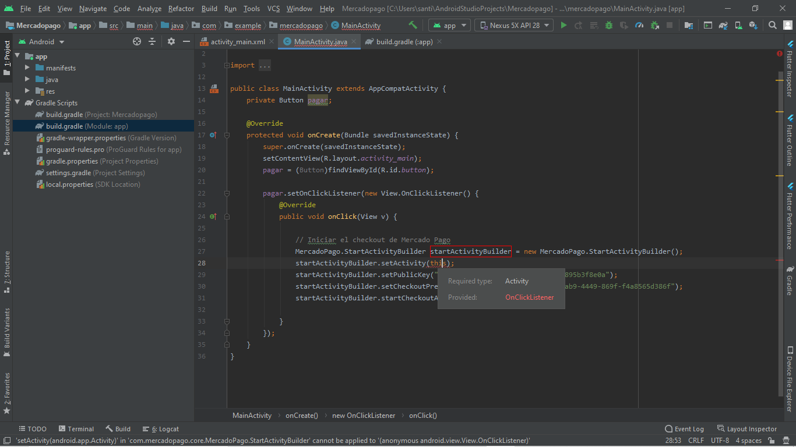Viewport: 796px width, 447px height.
Task: Open the Terminal tool window button
Action: pyautogui.click(x=75, y=429)
